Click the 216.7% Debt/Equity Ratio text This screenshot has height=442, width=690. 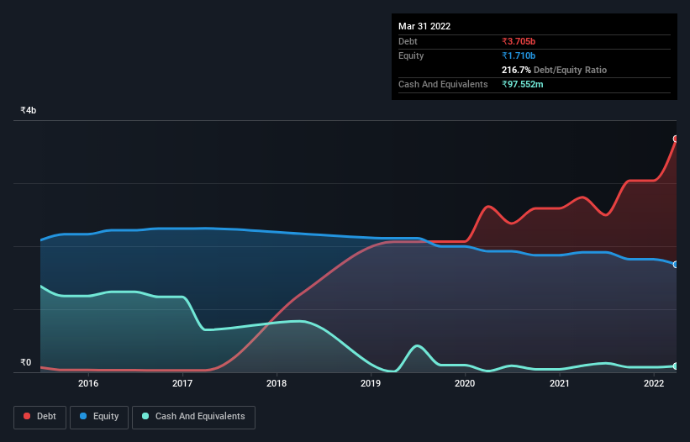coord(554,70)
